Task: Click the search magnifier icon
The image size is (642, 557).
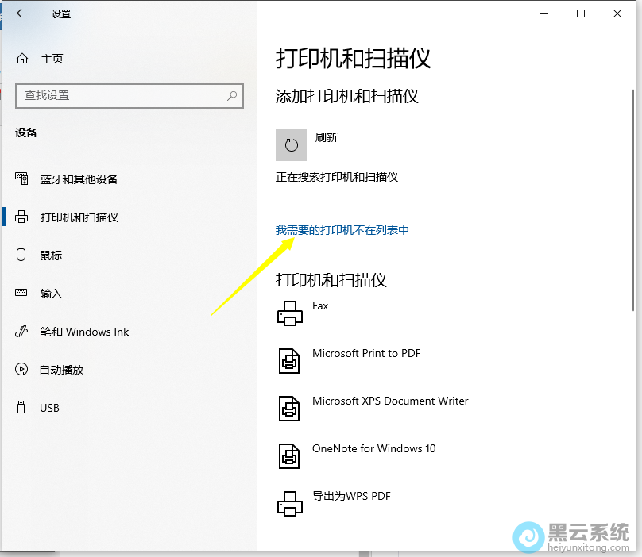Action: [x=232, y=95]
